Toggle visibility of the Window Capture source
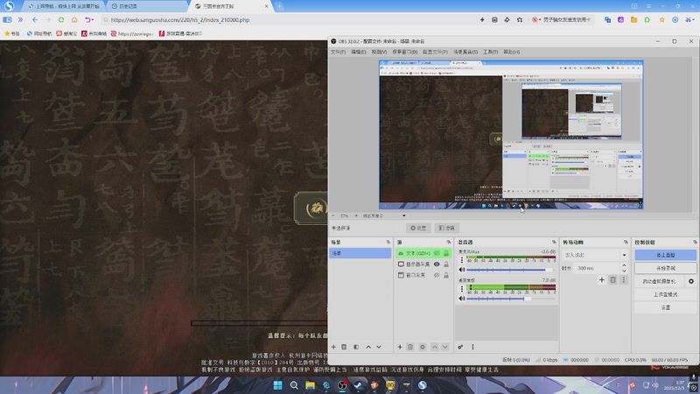Screen dimensions: 700x394 tap(437, 275)
